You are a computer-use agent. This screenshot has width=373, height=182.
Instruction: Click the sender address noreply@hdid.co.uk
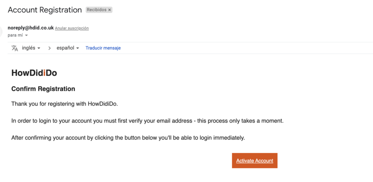tap(31, 28)
